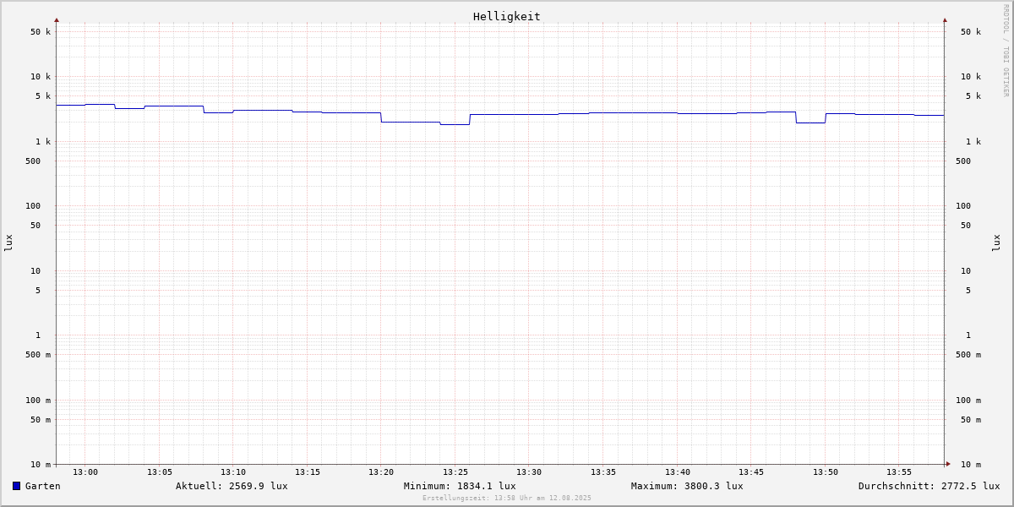
Task: Select the 'Minimum: 1834.1 lux' value
Action: pyautogui.click(x=460, y=486)
